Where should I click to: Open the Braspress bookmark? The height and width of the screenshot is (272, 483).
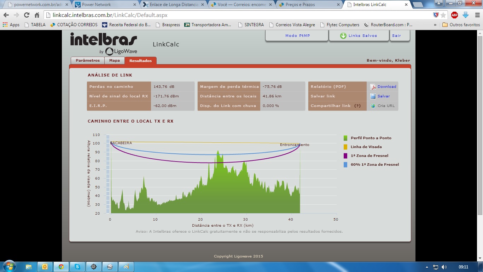coord(168,25)
